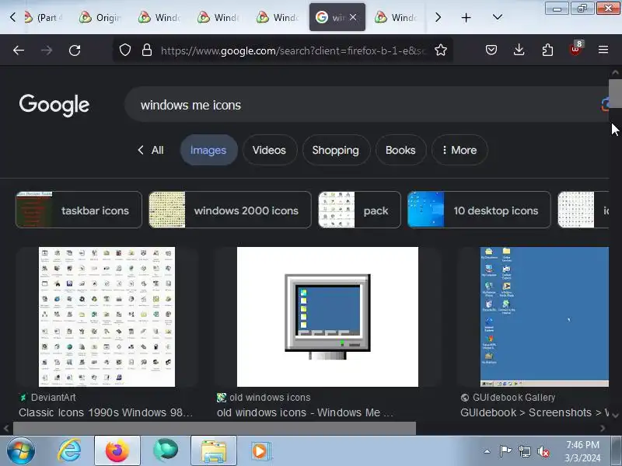Choose the '10 desktop icons' suggestion chip
The height and width of the screenshot is (466, 622).
(x=479, y=210)
